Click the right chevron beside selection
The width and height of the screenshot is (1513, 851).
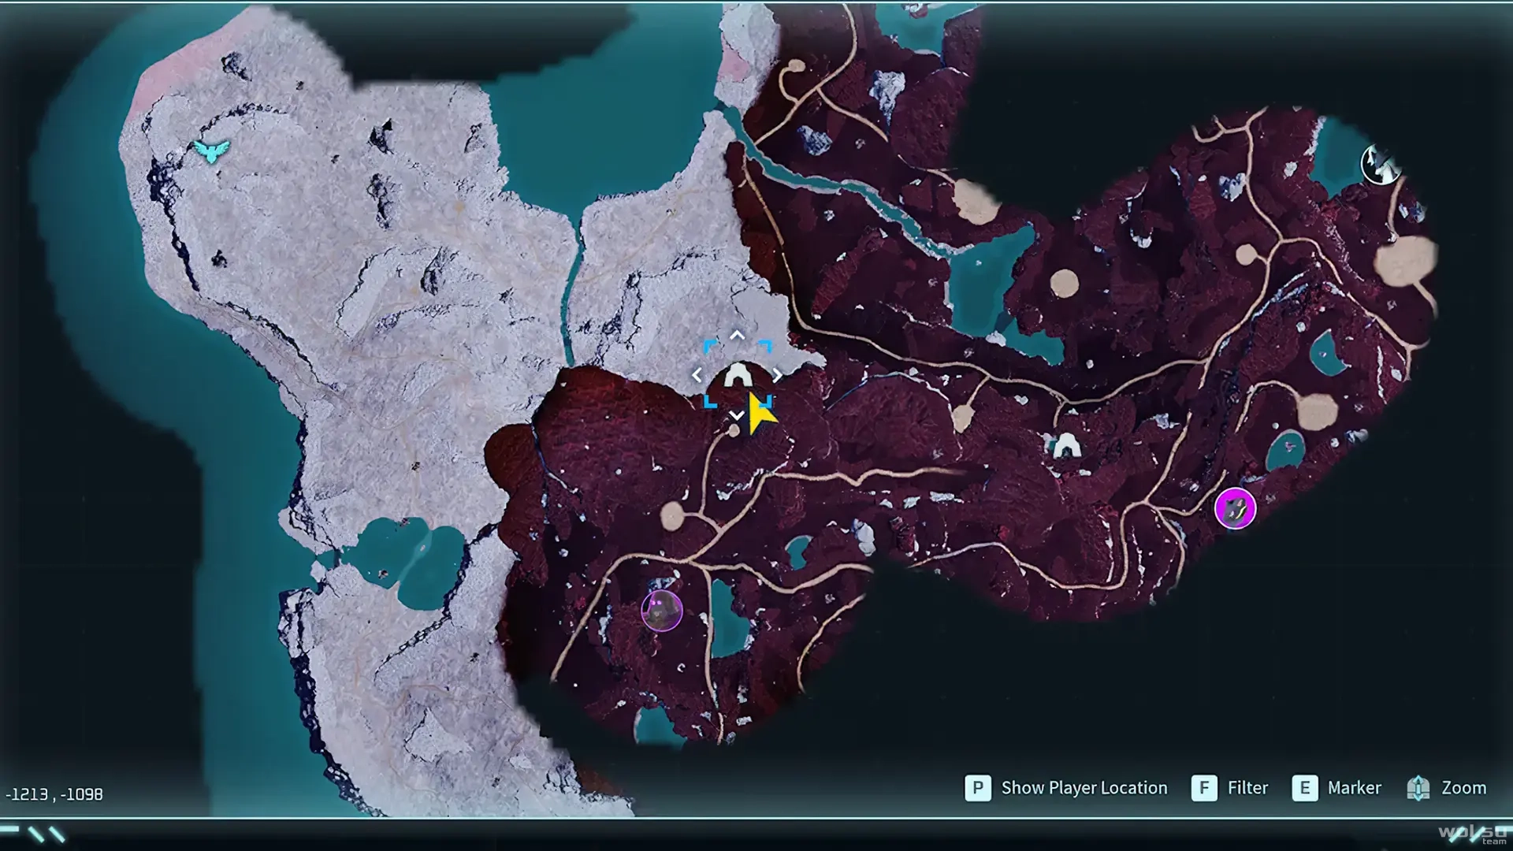[x=778, y=375]
